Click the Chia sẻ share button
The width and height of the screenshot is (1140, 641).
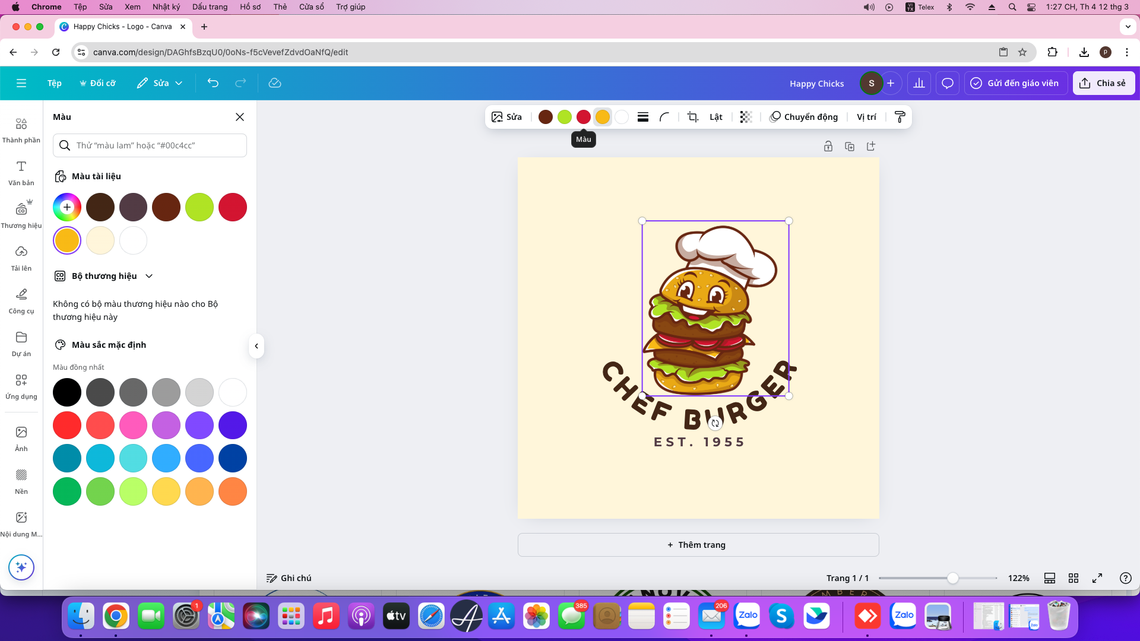1104,83
